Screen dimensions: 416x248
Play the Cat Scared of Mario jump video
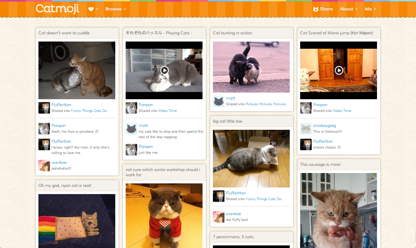339,70
